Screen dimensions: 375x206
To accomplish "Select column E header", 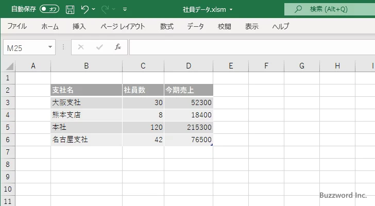I will coord(231,66).
